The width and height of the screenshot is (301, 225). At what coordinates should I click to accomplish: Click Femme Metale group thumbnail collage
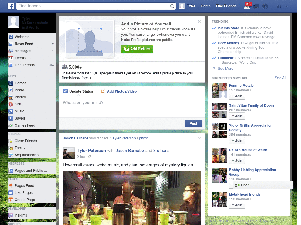click(219, 91)
